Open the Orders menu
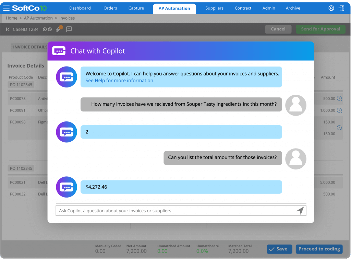The height and width of the screenshot is (260, 351). click(110, 8)
